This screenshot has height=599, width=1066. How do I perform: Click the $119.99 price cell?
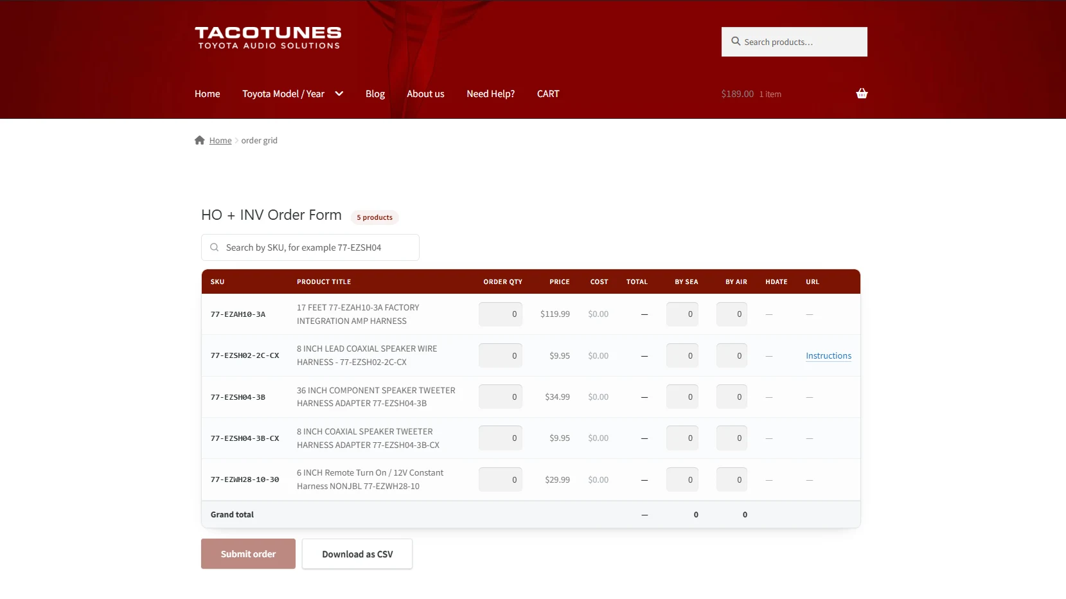[x=555, y=314]
